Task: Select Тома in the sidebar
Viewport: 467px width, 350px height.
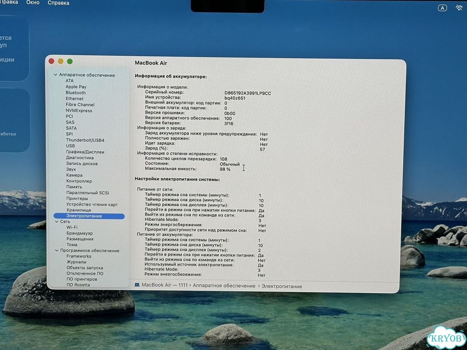Action: pyautogui.click(x=72, y=245)
